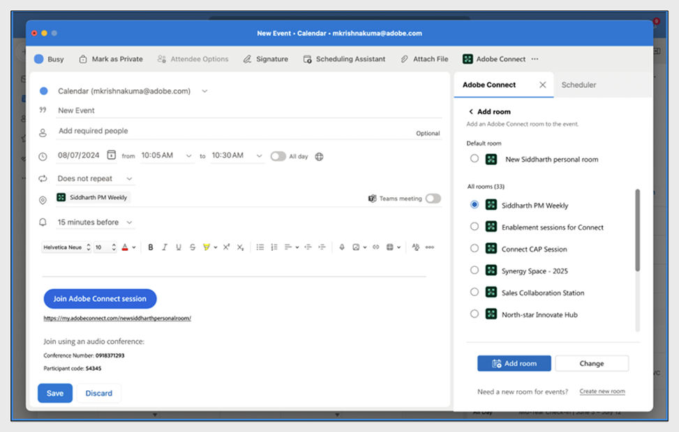Viewport: 679px width, 432px height.
Task: Select North-star Innovate Hub radio button
Action: click(475, 314)
